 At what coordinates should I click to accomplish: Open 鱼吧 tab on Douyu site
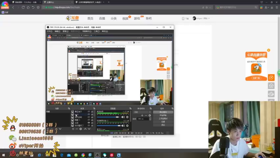[148, 19]
